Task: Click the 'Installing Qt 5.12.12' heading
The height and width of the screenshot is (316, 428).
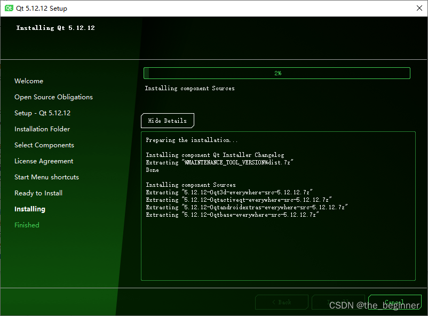Action: coord(56,28)
